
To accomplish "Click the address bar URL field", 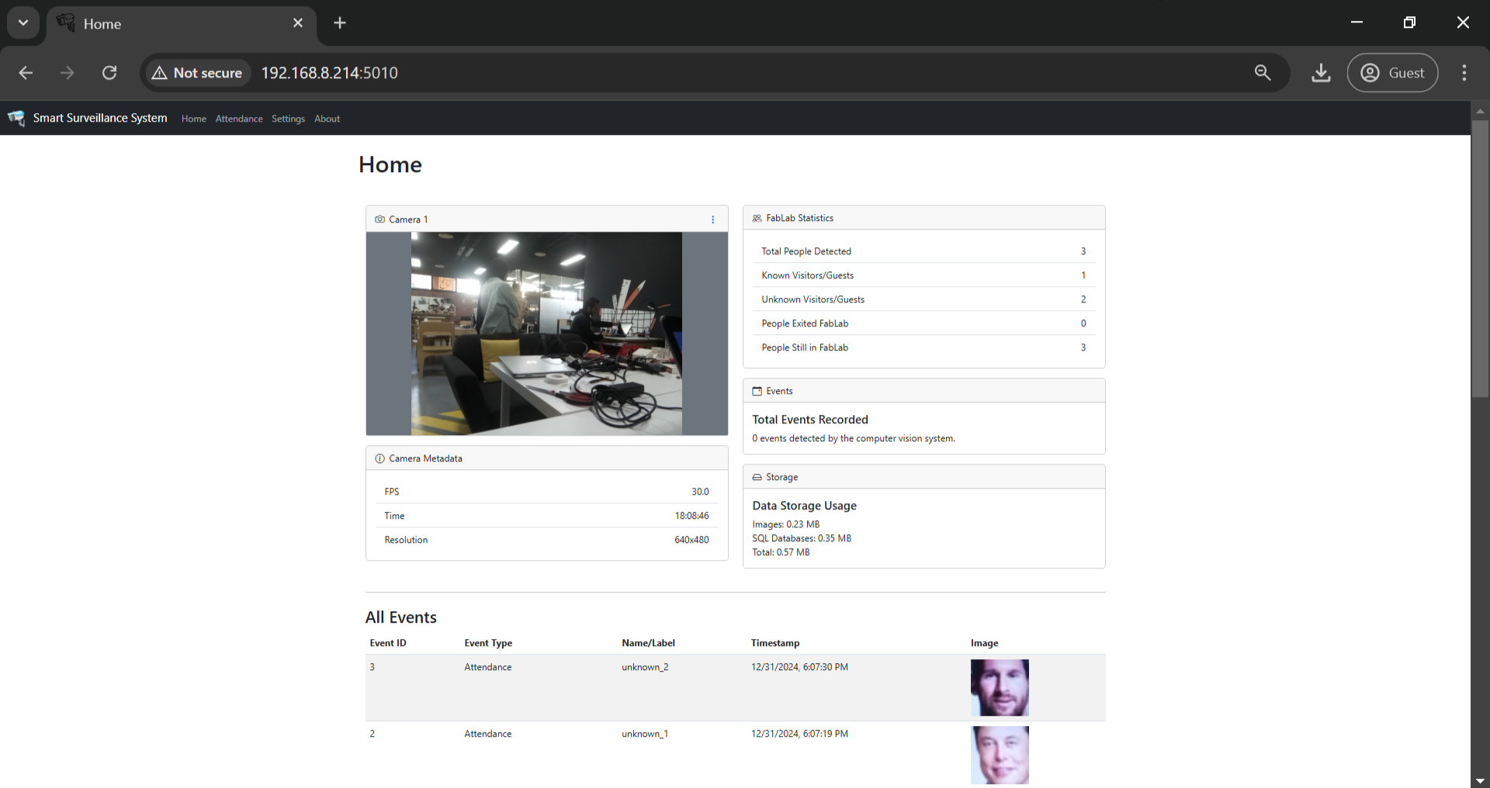I will click(x=745, y=73).
